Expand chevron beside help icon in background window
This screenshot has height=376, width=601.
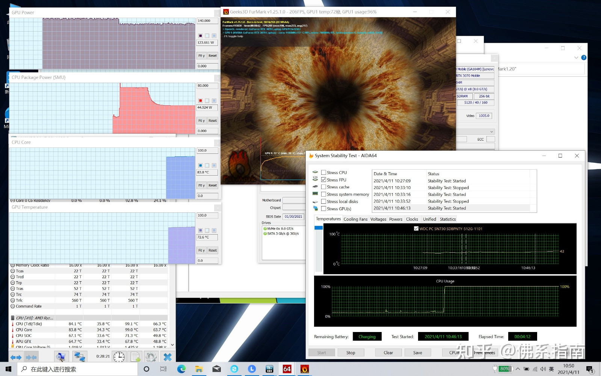tap(576, 58)
